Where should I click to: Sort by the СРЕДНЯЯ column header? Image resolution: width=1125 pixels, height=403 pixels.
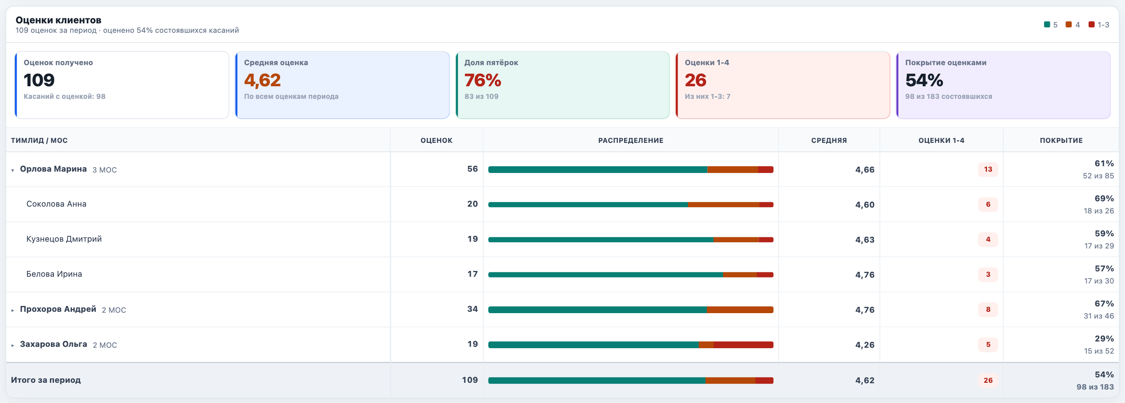tap(829, 141)
